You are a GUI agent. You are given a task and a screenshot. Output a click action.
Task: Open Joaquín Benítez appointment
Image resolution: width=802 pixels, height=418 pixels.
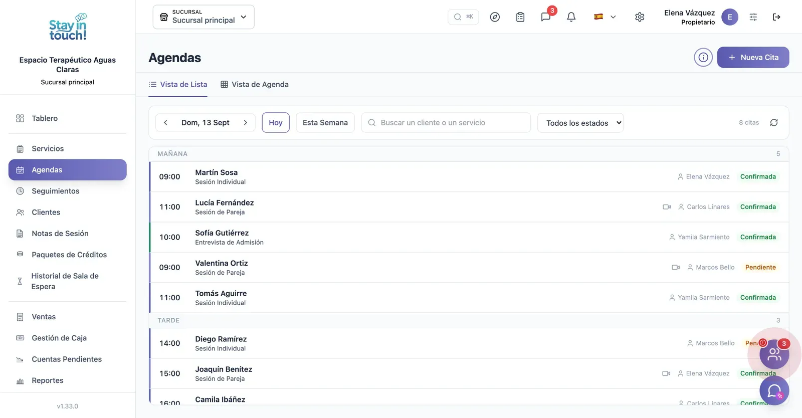(469, 374)
